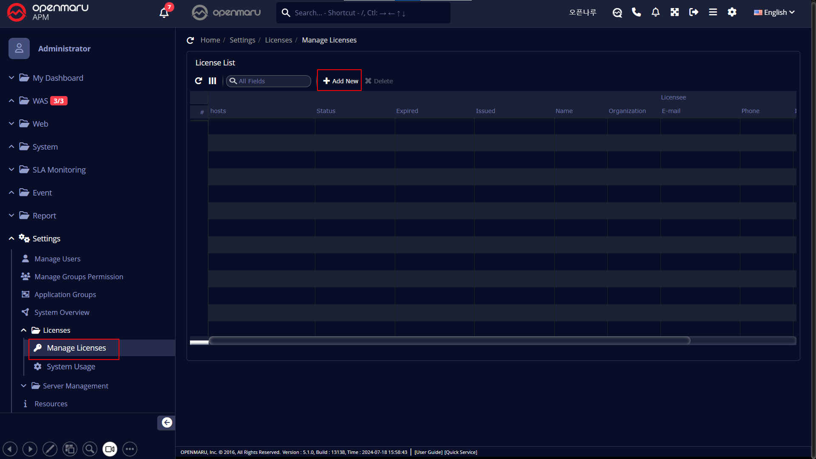Screen dimensions: 816x459
Task: Reload the License List with refresh icon
Action: coord(198,81)
